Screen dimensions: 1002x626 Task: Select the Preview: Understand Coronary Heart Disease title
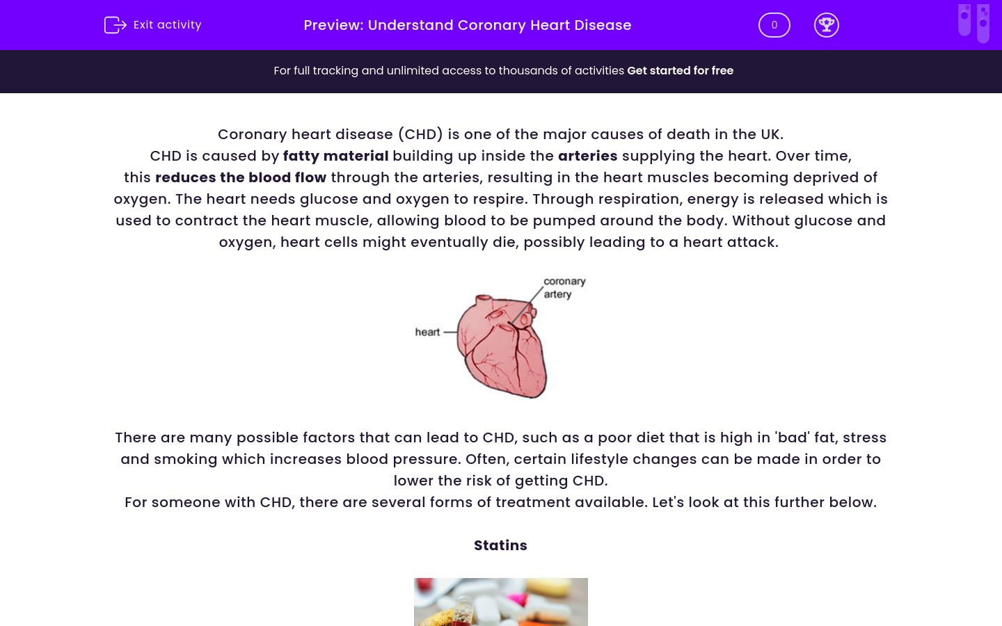[467, 25]
